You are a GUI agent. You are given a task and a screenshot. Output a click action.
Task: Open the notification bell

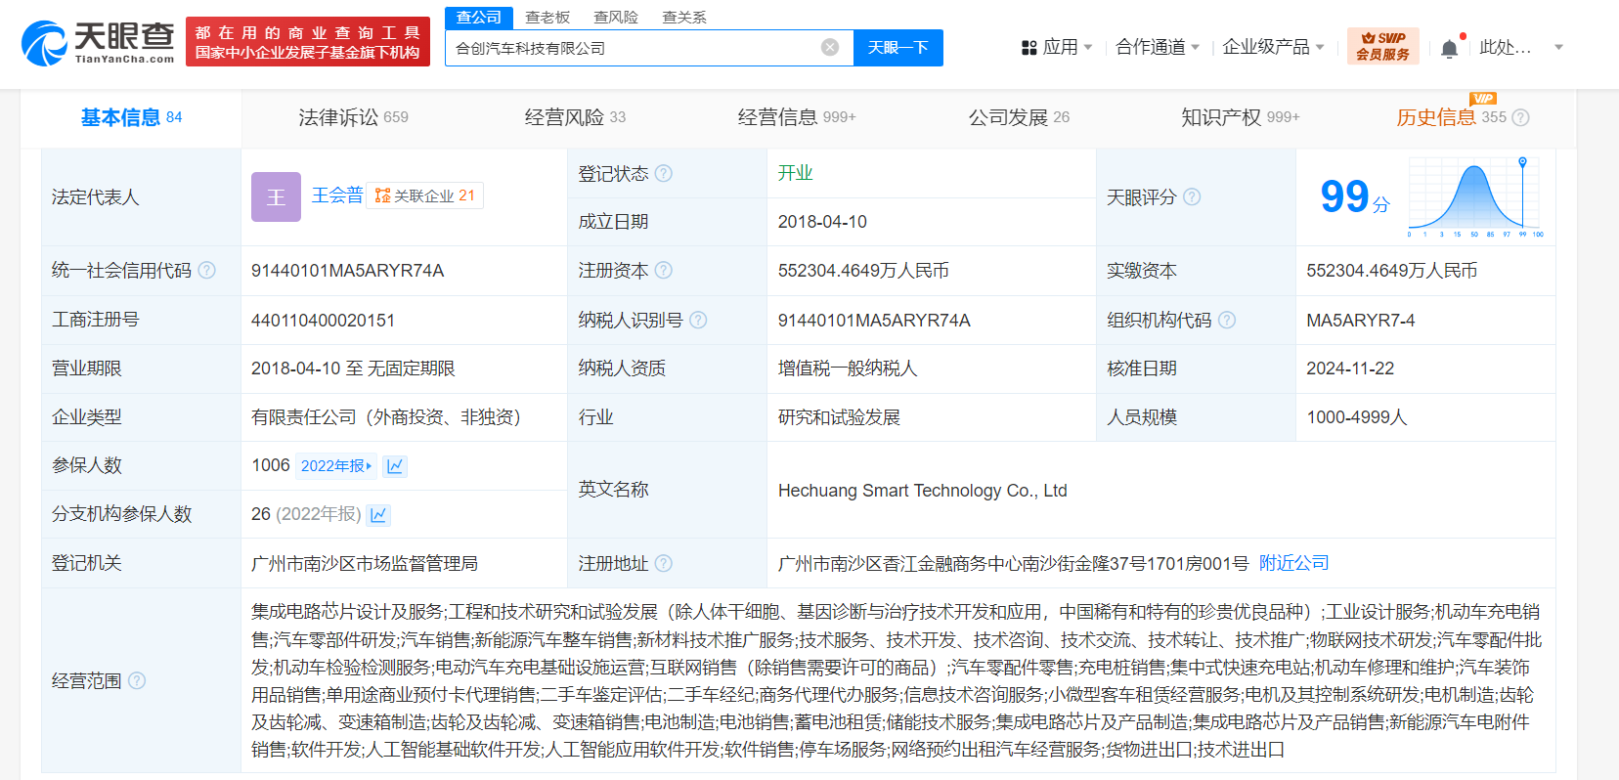coord(1449,48)
